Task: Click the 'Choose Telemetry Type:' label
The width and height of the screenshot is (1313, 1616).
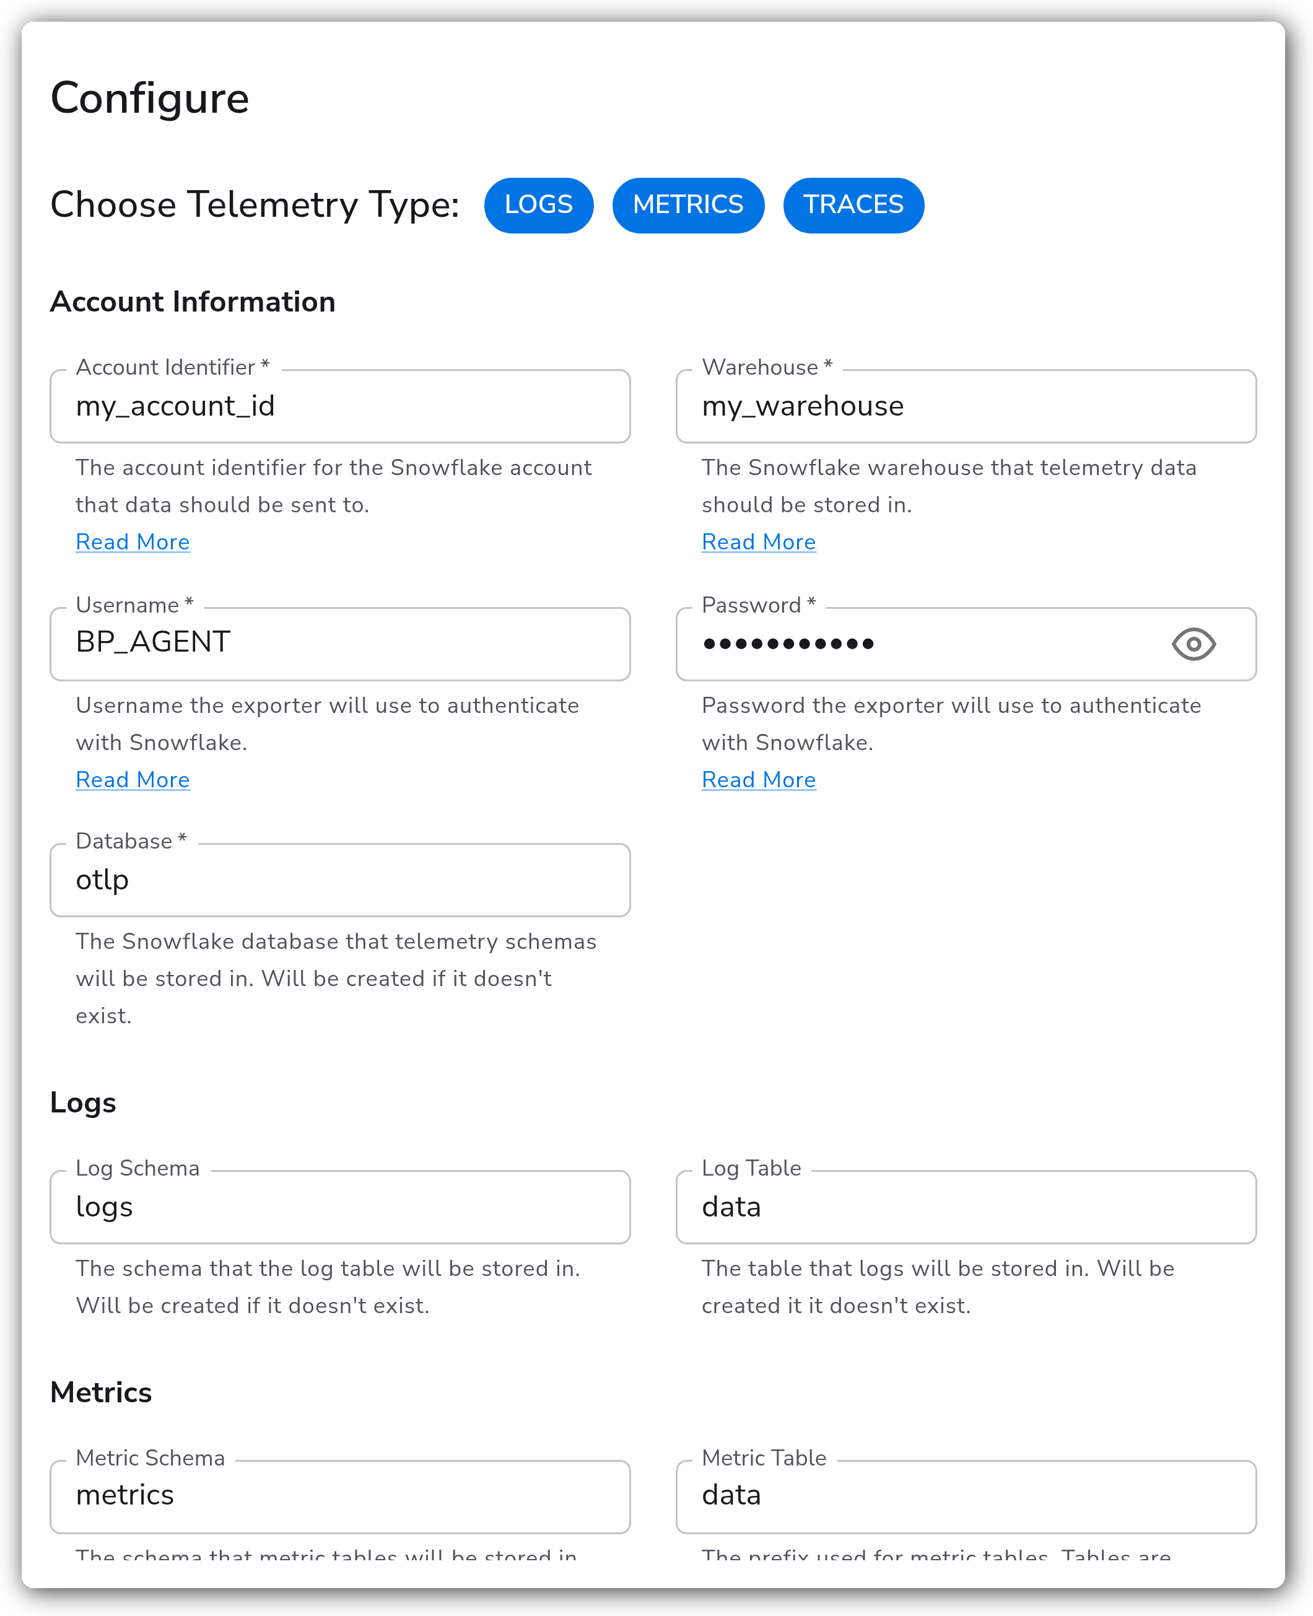Action: 255,205
